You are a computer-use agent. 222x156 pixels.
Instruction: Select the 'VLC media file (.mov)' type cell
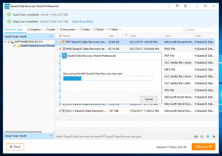pyautogui.click(x=178, y=76)
